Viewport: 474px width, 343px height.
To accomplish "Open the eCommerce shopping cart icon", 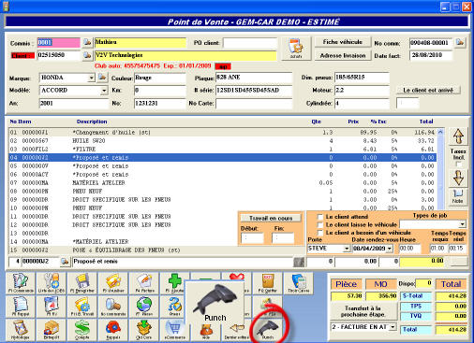I will coord(174,330).
